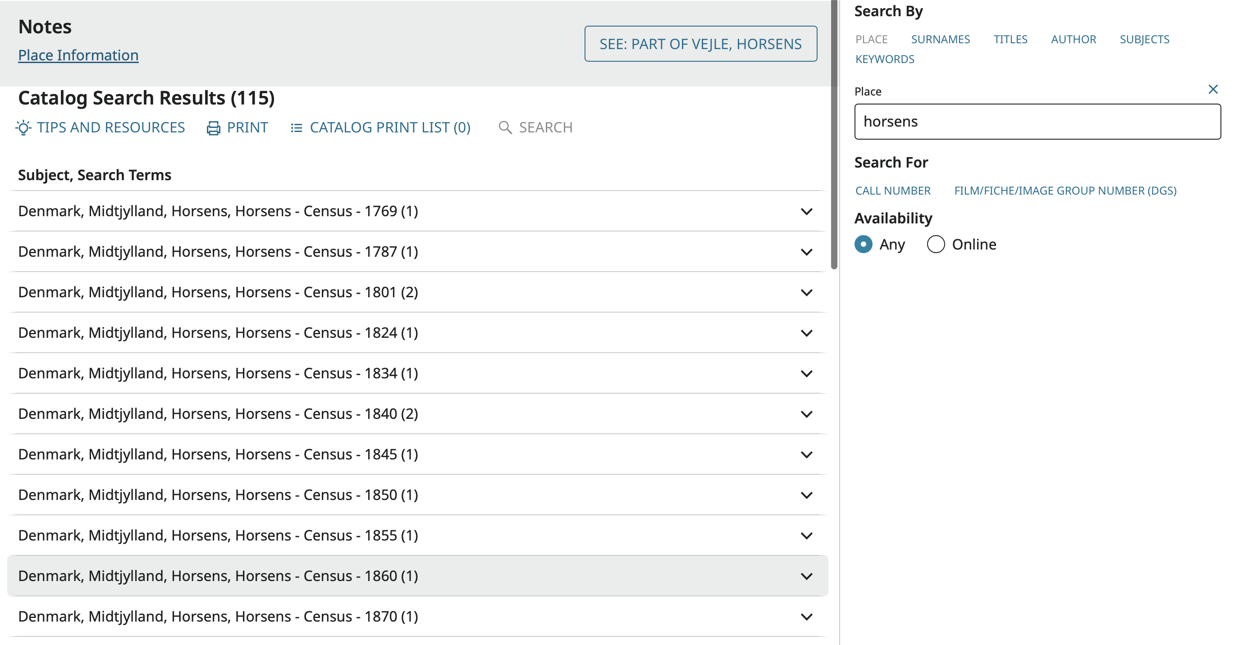This screenshot has height=645, width=1234.
Task: Click the magnifying glass Search icon
Action: pyautogui.click(x=505, y=128)
